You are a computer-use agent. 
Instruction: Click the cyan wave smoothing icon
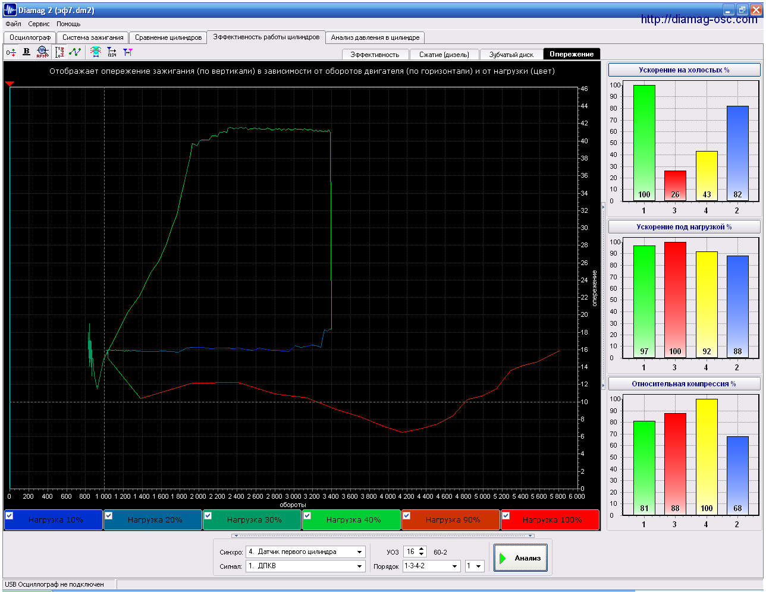pos(95,52)
